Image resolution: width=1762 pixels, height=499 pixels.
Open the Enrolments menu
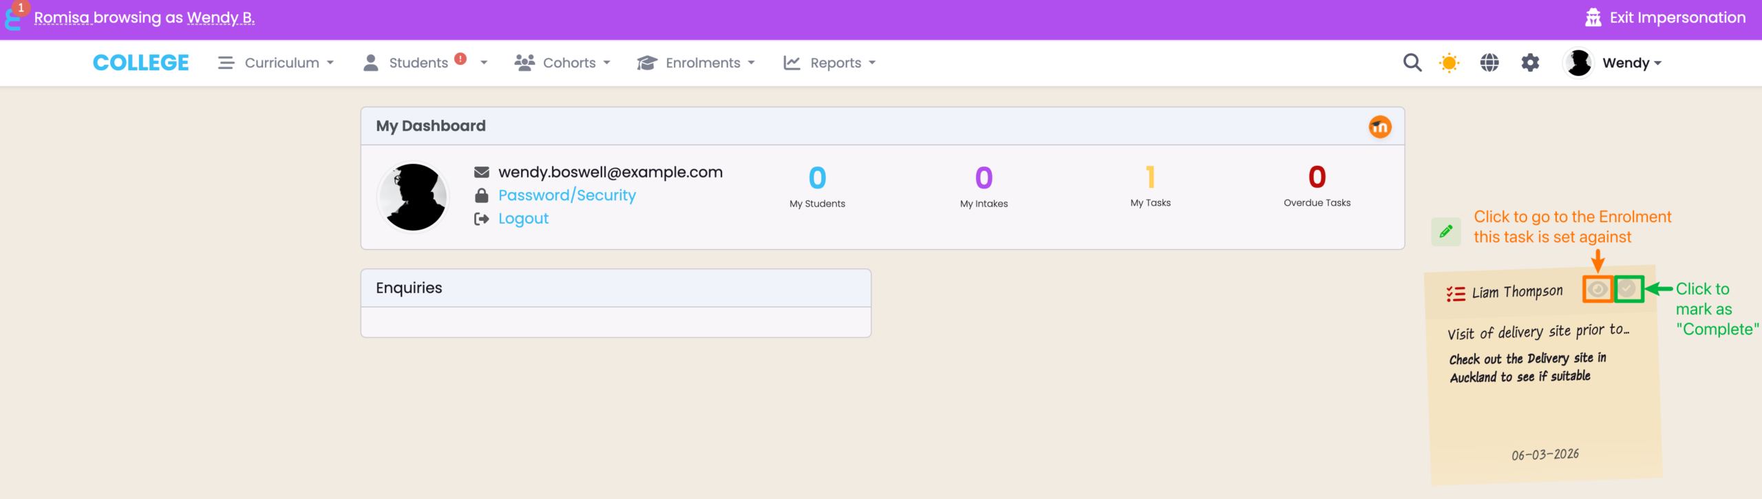coord(696,63)
